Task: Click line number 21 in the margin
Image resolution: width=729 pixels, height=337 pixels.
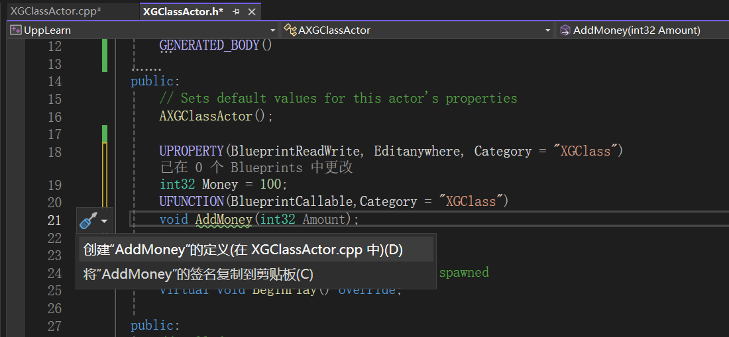Action: tap(55, 220)
